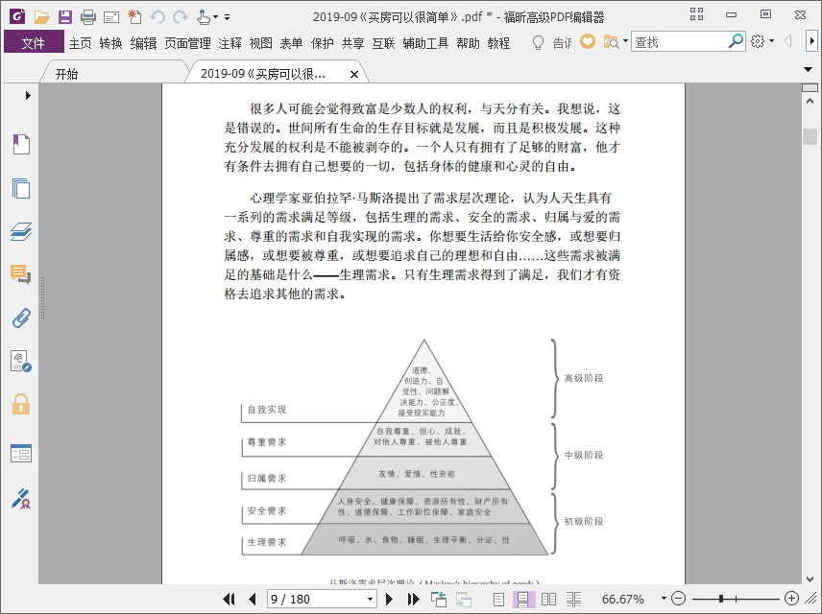Open the page number dropdown arrow
The image size is (822, 614).
pyautogui.click(x=370, y=599)
